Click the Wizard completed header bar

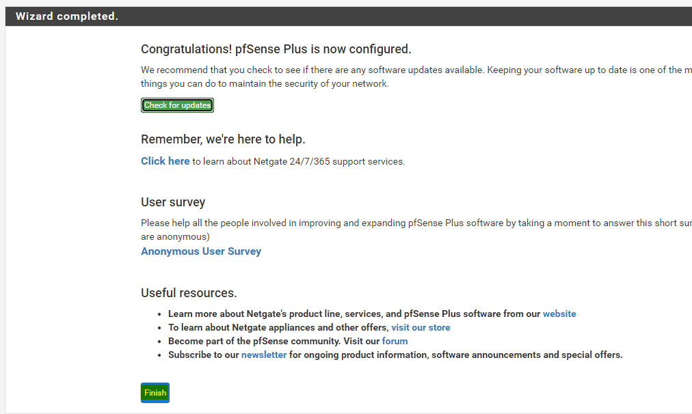point(342,16)
